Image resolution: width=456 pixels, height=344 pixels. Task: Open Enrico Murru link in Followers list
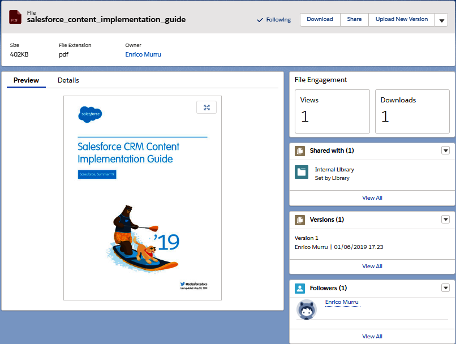pyautogui.click(x=342, y=302)
